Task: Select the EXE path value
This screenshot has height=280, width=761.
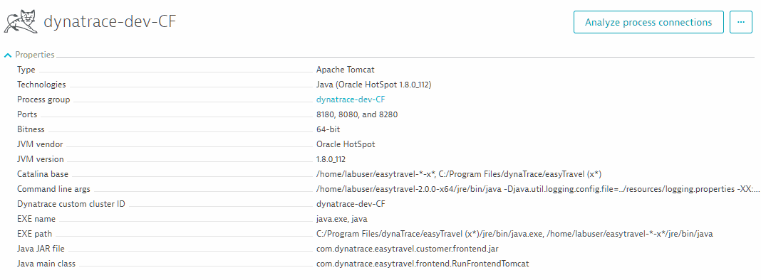Action: click(514, 234)
